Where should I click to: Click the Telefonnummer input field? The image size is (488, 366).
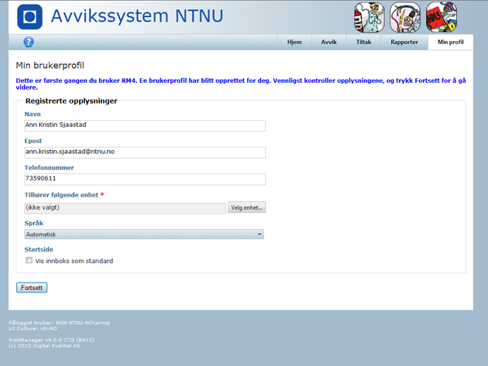point(145,179)
